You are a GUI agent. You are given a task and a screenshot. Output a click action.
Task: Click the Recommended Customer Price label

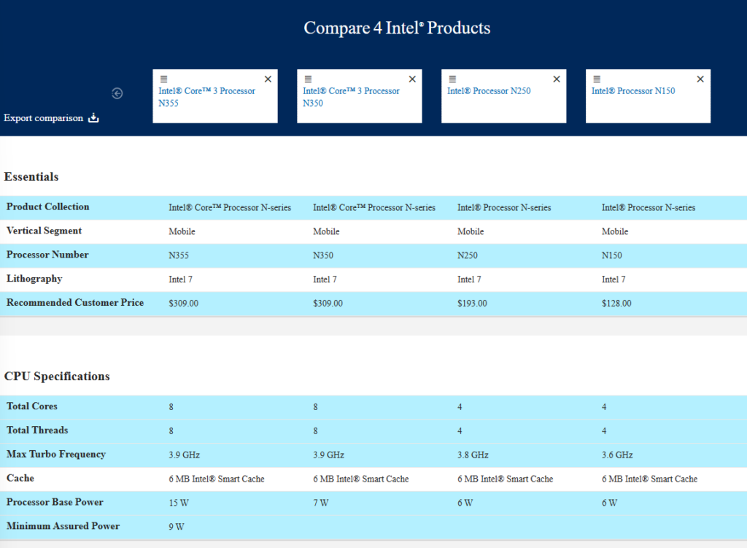pos(75,303)
